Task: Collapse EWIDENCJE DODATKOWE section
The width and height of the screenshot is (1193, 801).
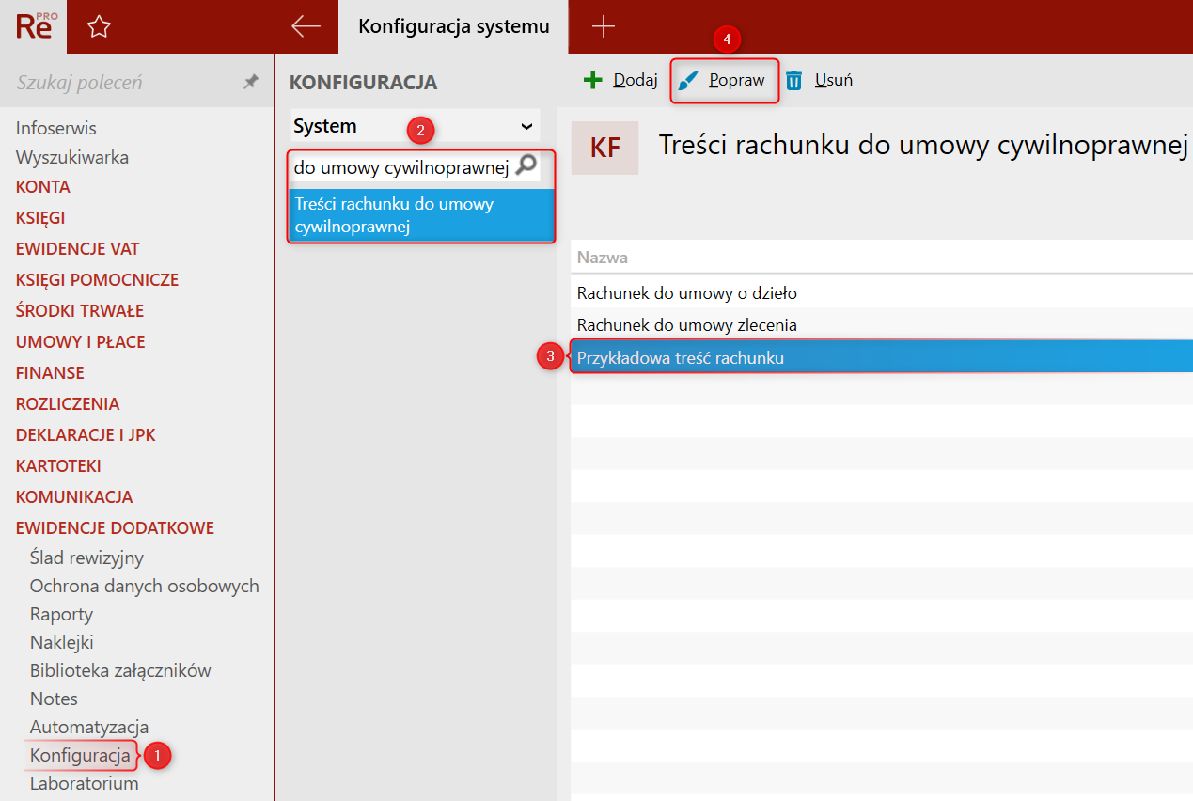Action: pyautogui.click(x=115, y=528)
